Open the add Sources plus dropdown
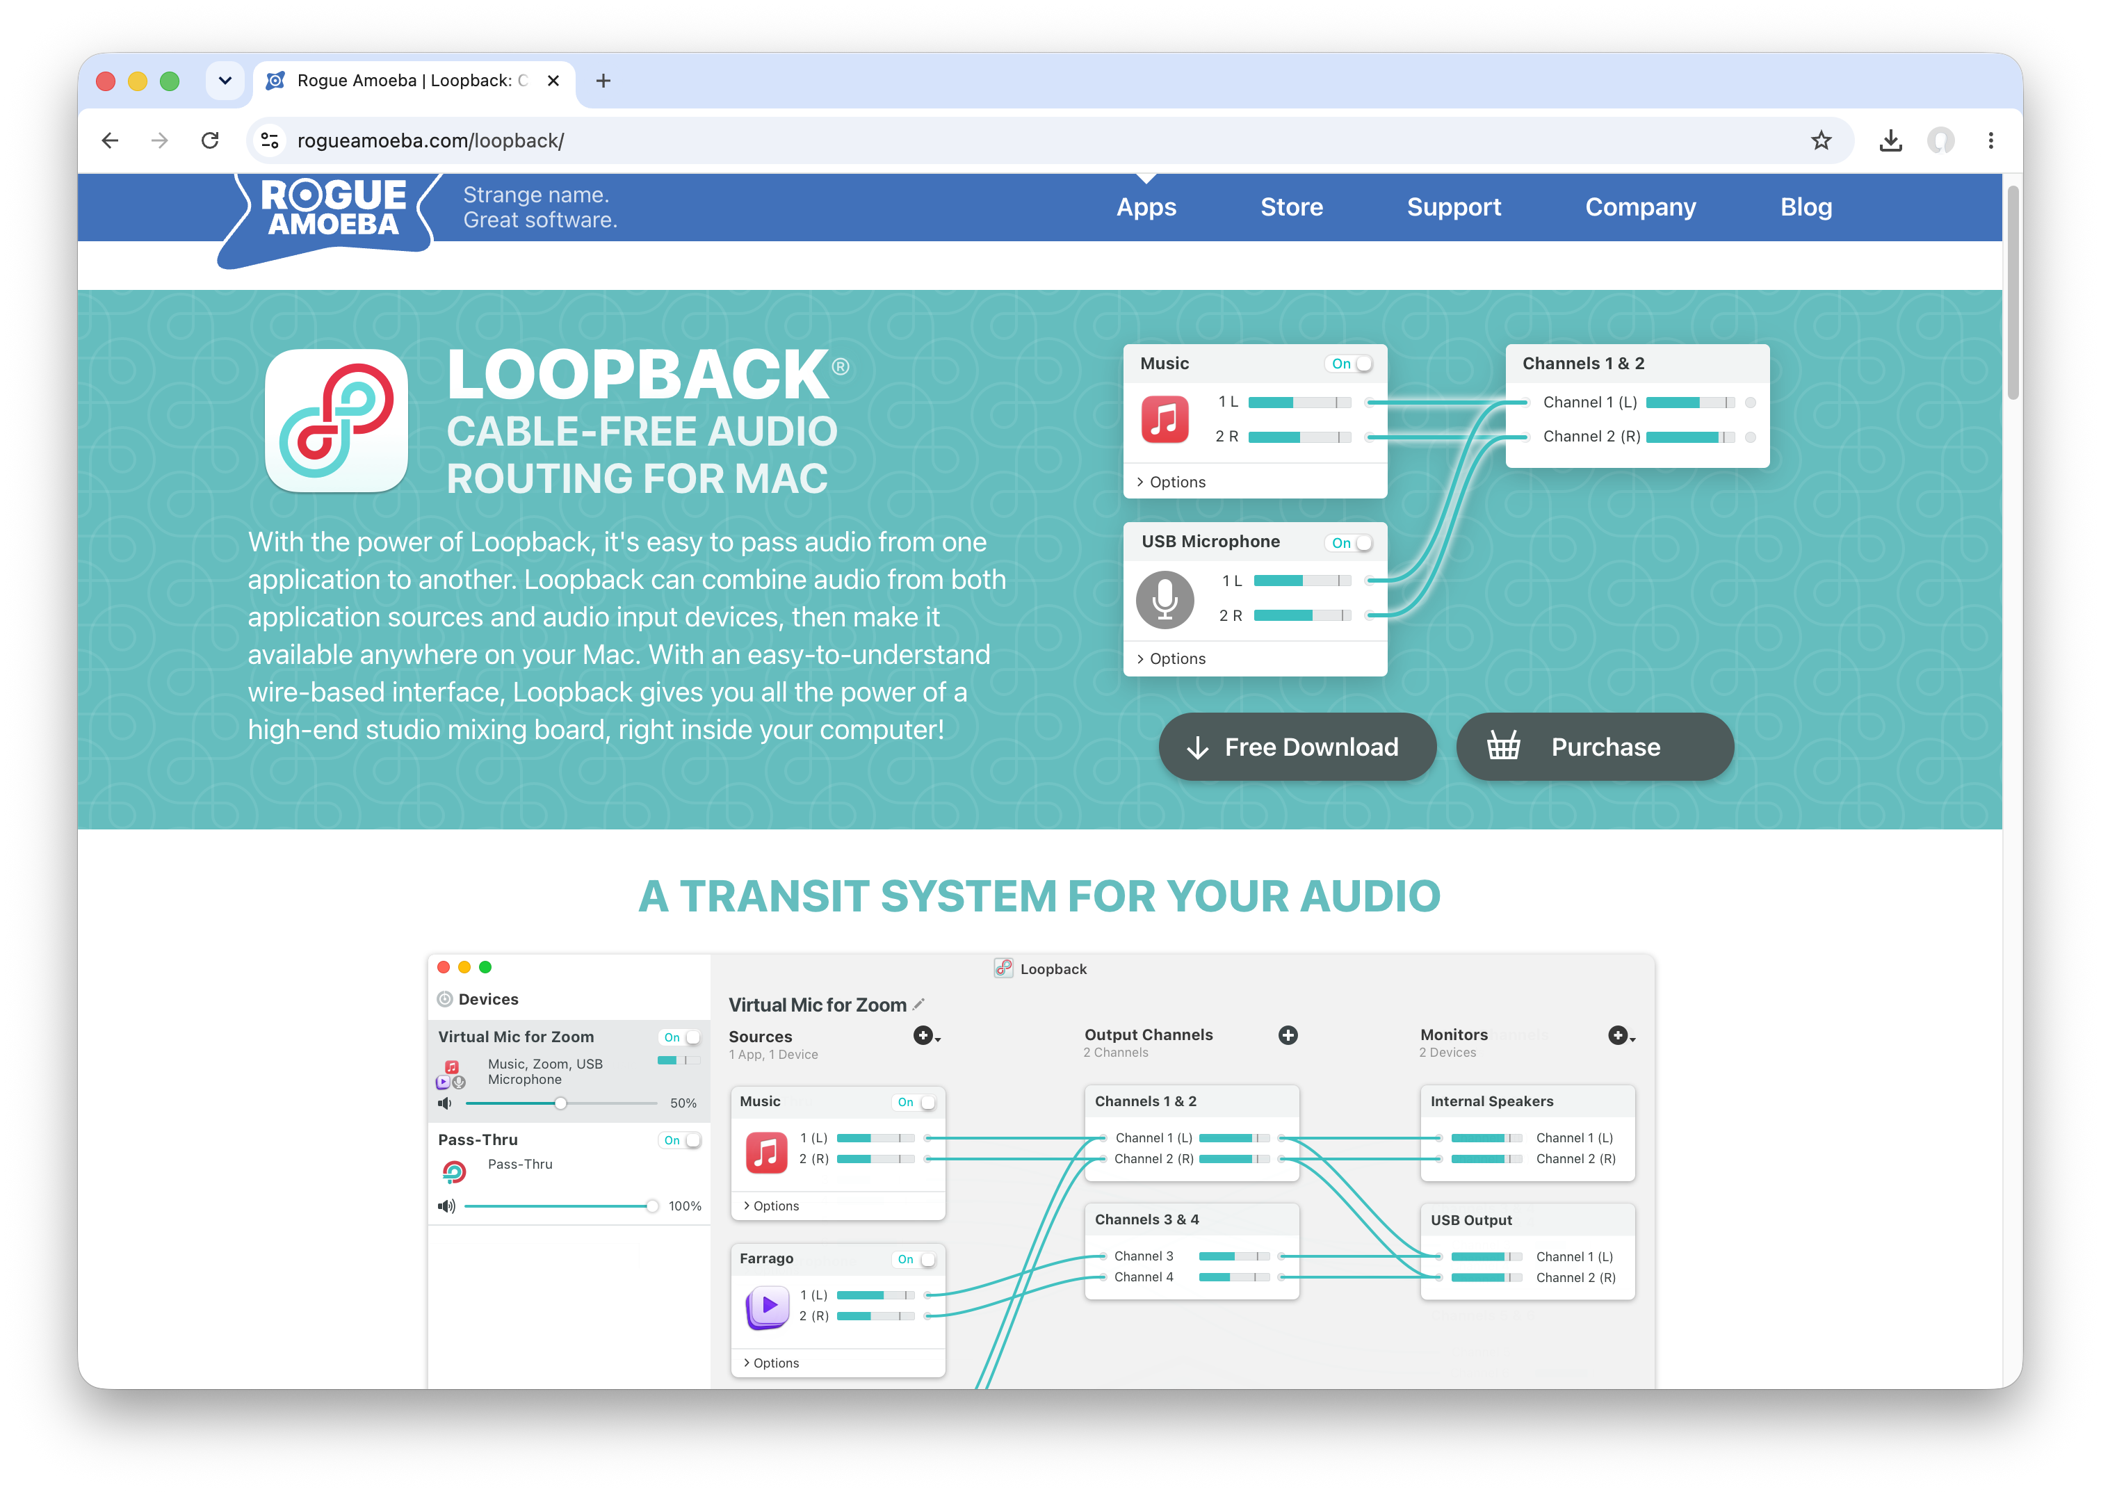 pos(926,1037)
